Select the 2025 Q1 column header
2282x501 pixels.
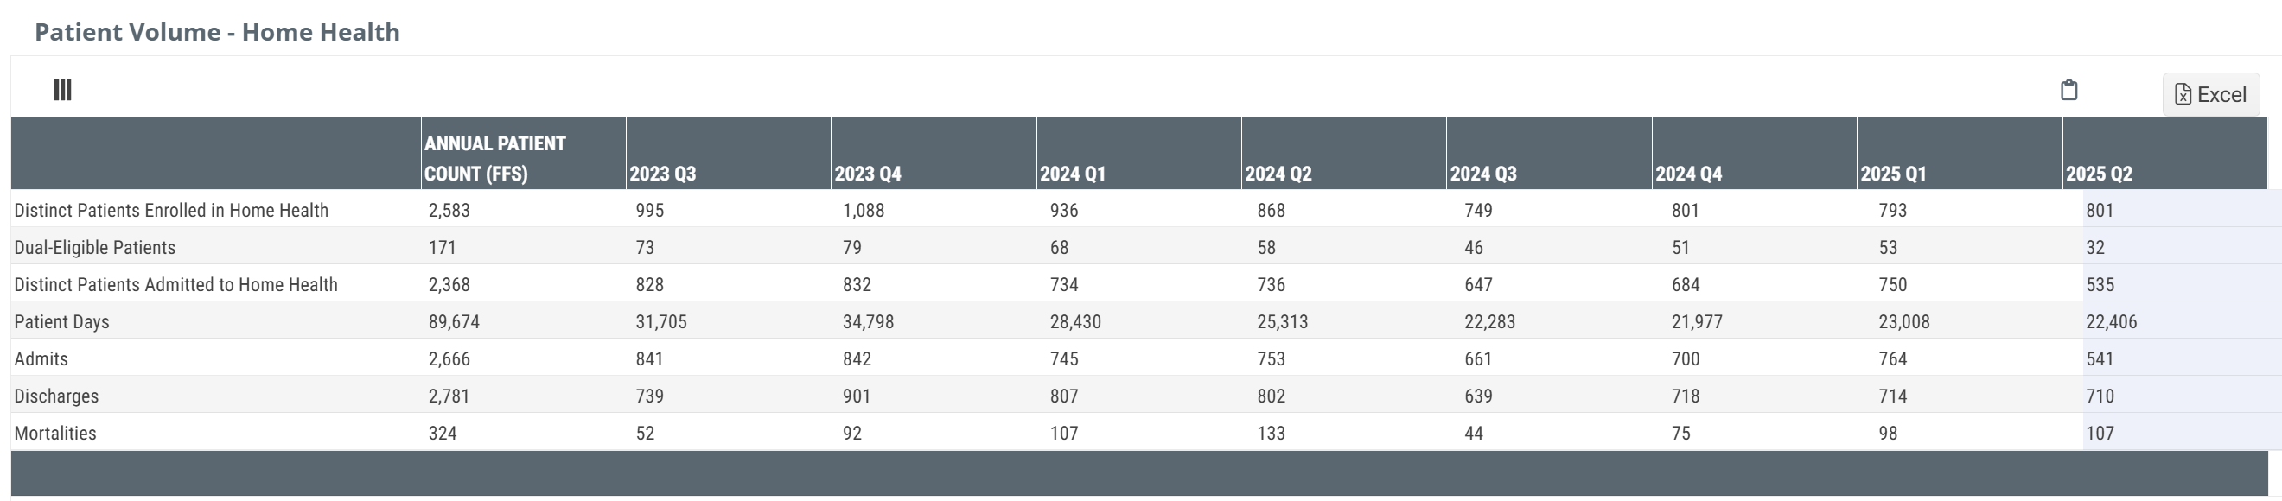point(1893,174)
